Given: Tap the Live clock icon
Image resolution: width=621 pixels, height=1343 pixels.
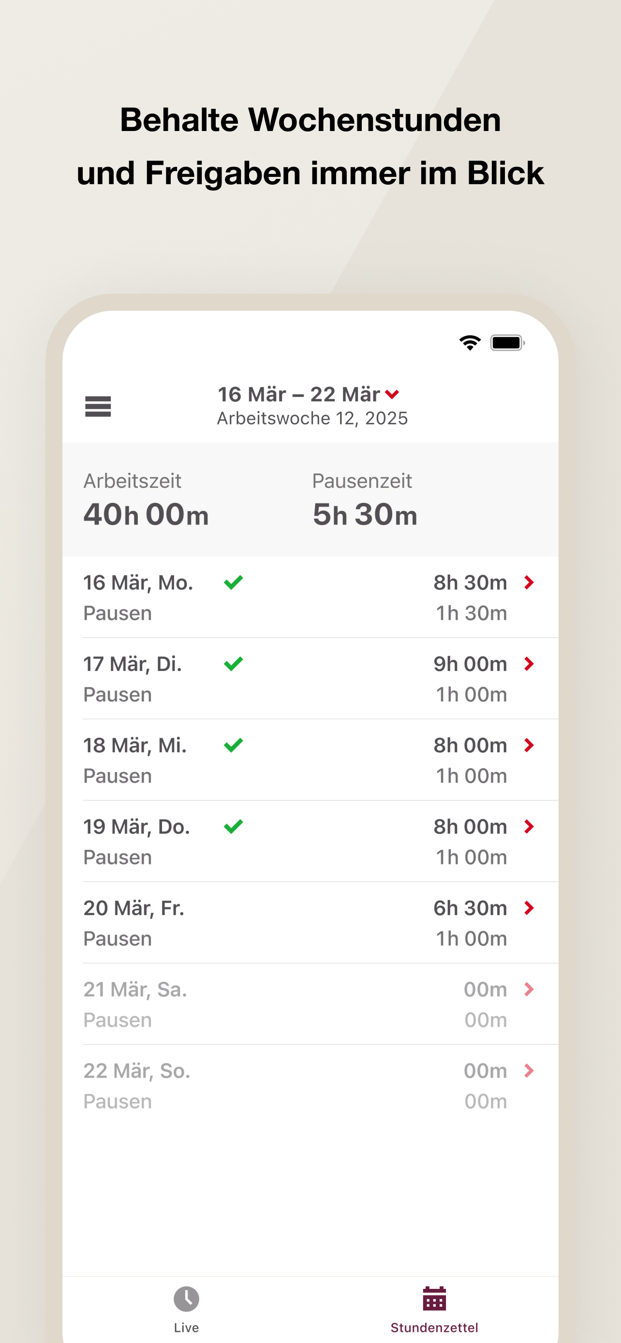Looking at the screenshot, I should coord(186,1299).
